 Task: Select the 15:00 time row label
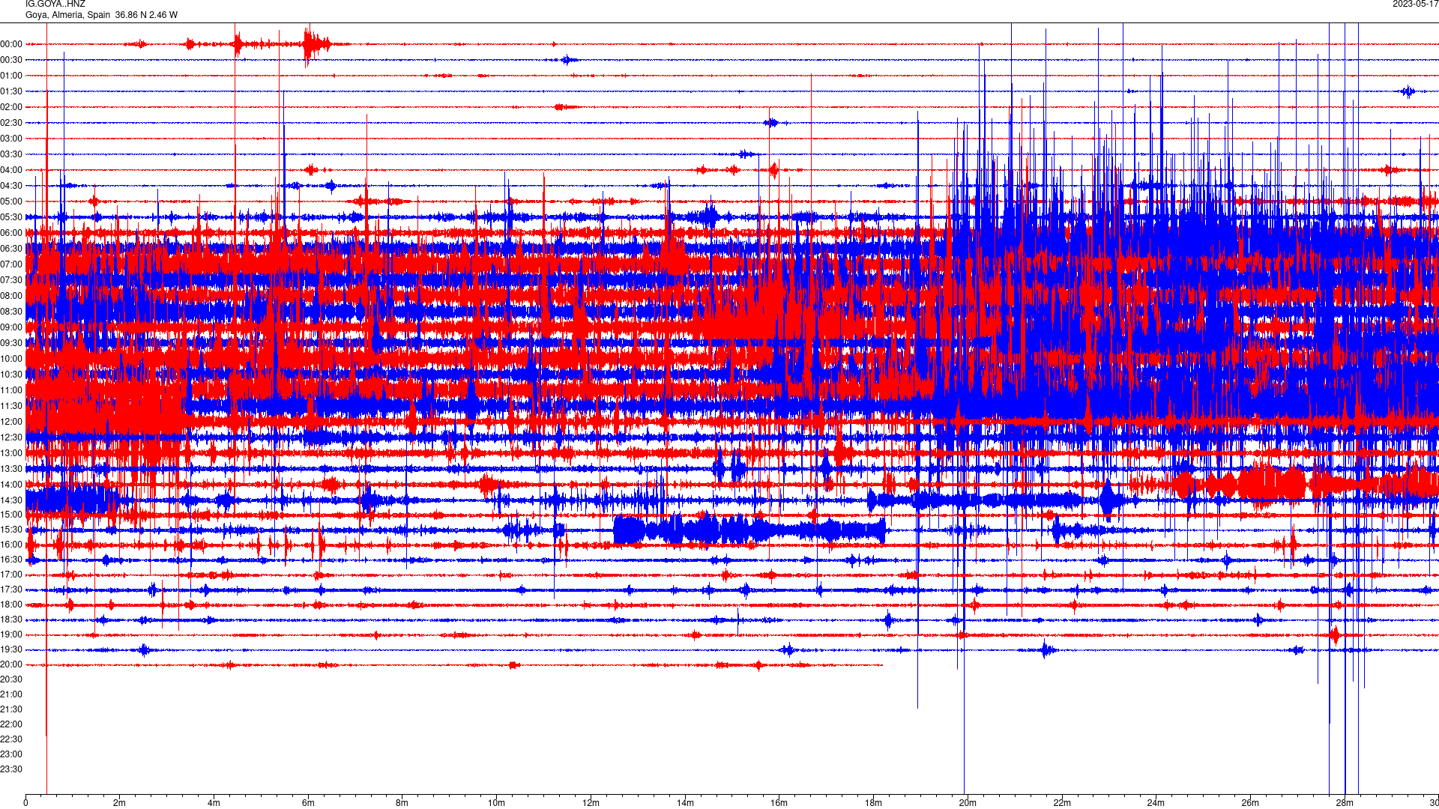(11, 515)
